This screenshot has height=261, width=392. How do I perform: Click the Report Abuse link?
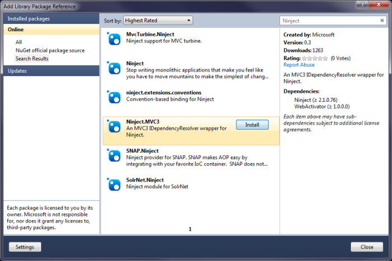[x=299, y=65]
